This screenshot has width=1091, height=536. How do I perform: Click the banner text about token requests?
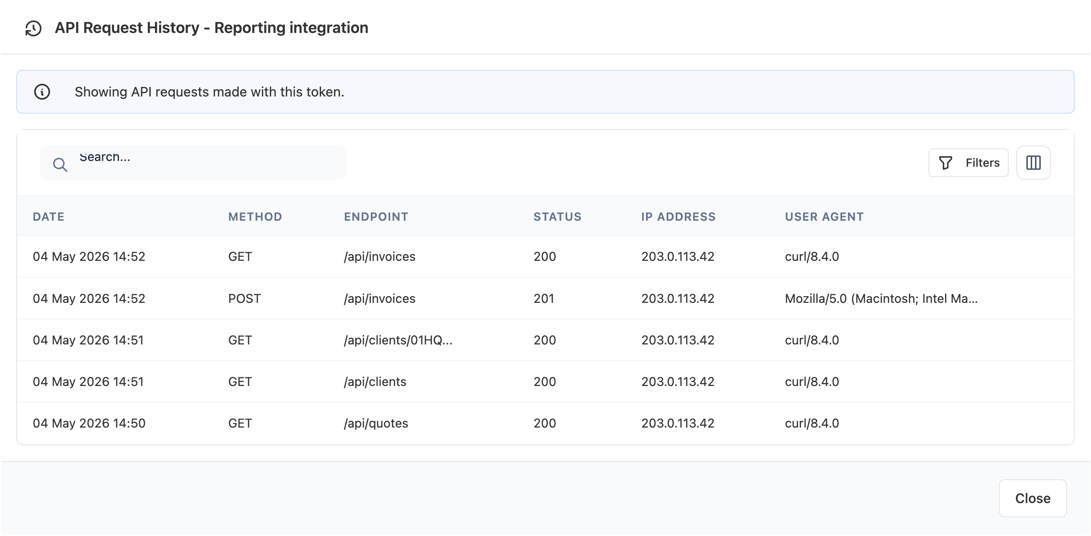click(x=210, y=92)
